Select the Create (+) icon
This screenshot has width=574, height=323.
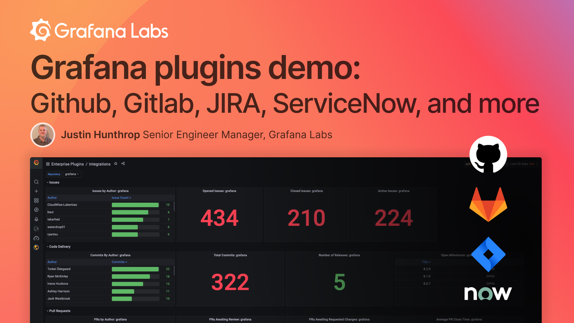pos(36,191)
